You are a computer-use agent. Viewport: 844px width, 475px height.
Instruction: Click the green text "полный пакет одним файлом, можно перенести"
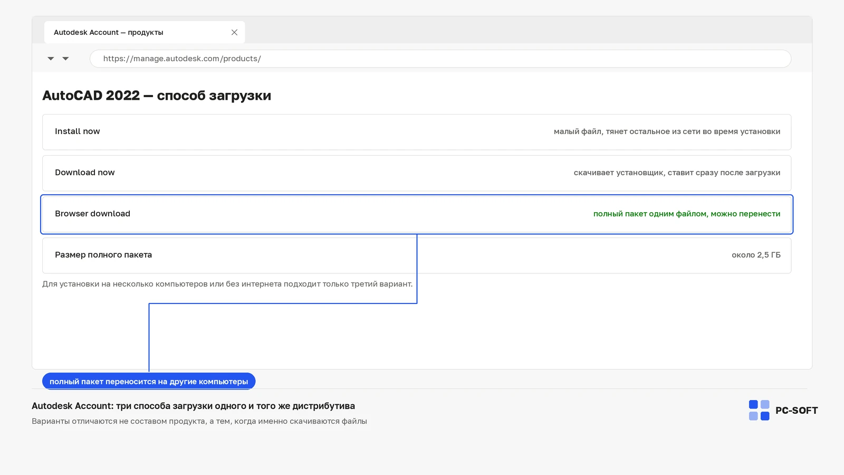coord(687,214)
